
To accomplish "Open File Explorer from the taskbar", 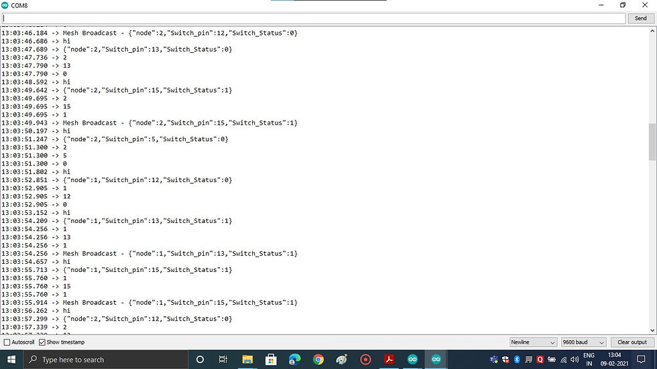I will 247,360.
